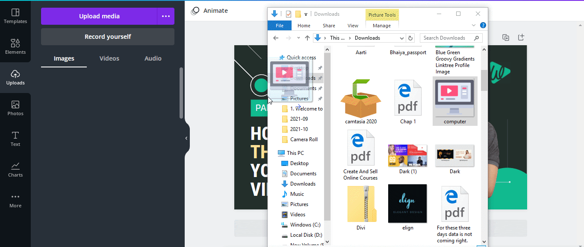Click the Forward arrow in Explorer
Image resolution: width=584 pixels, height=247 pixels.
pos(289,38)
